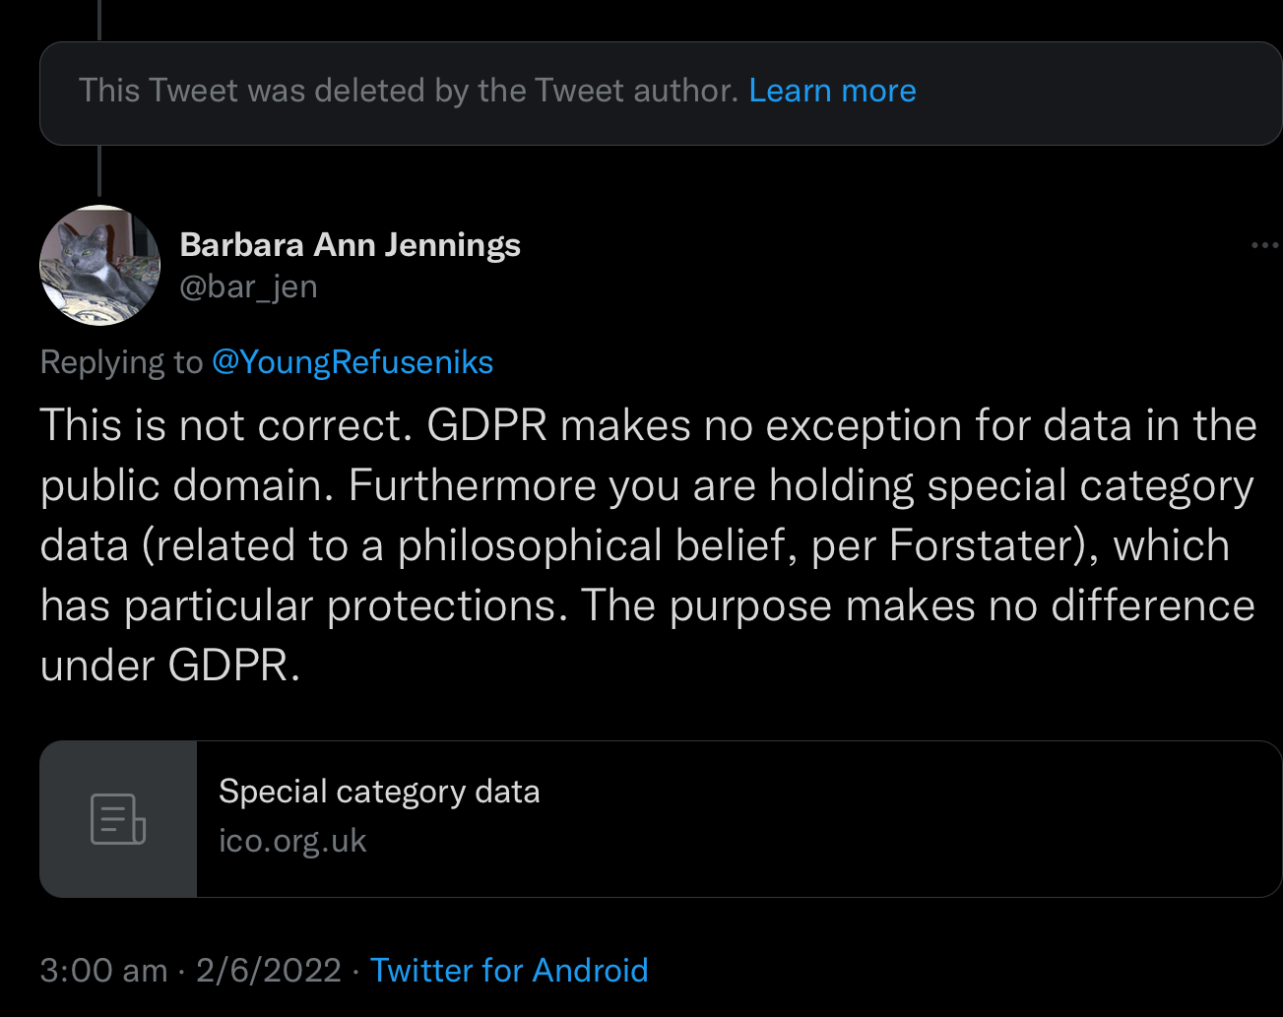Click the 3:00 am time stamp
Viewport: 1283px width, 1017px height.
[x=103, y=971]
